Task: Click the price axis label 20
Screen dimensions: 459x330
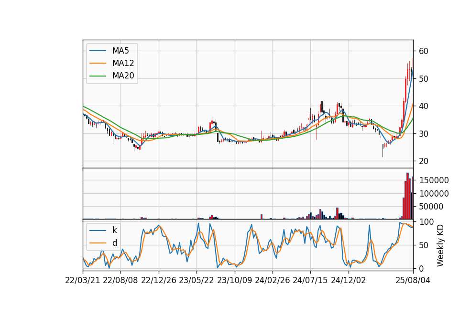Action: (x=423, y=161)
